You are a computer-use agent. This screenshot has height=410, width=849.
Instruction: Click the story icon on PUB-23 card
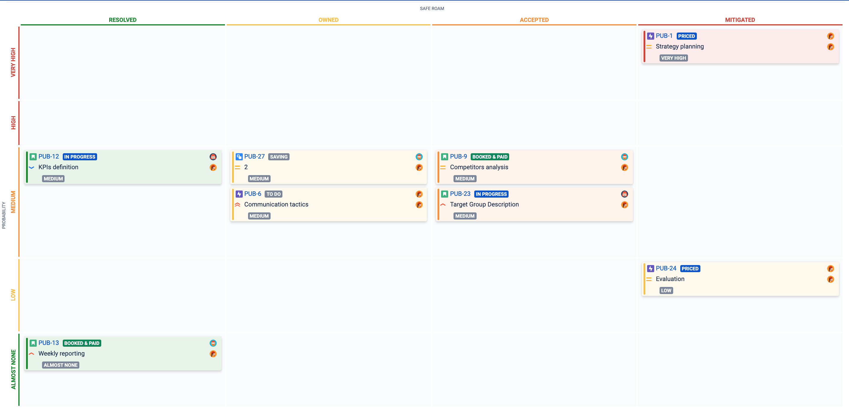444,194
